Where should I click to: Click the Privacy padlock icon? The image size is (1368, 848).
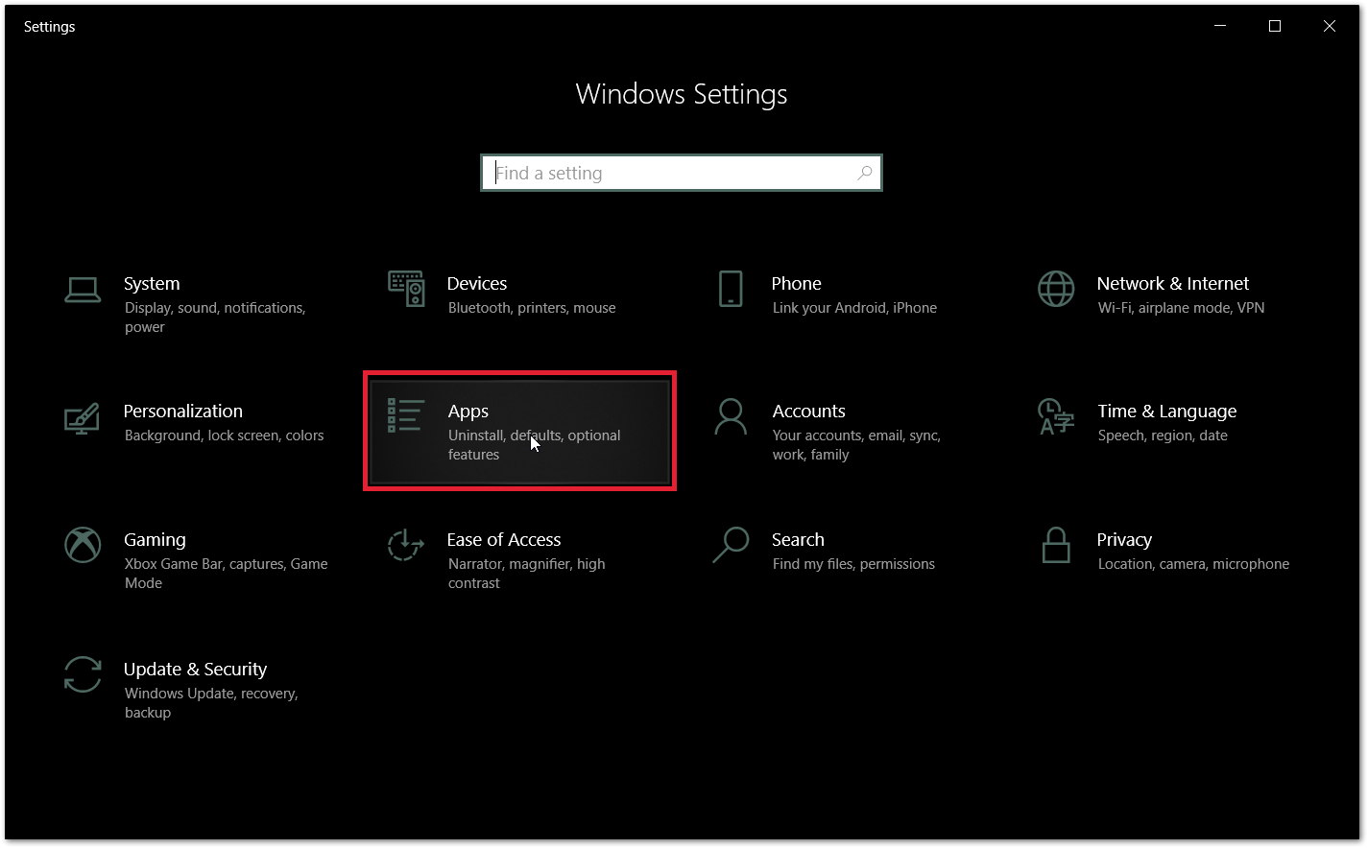pos(1056,545)
